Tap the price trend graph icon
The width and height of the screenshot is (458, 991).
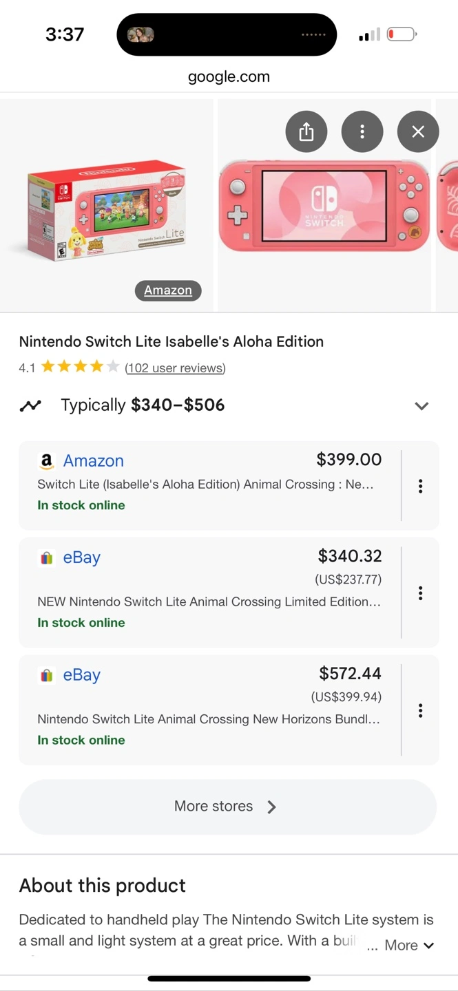(x=30, y=405)
